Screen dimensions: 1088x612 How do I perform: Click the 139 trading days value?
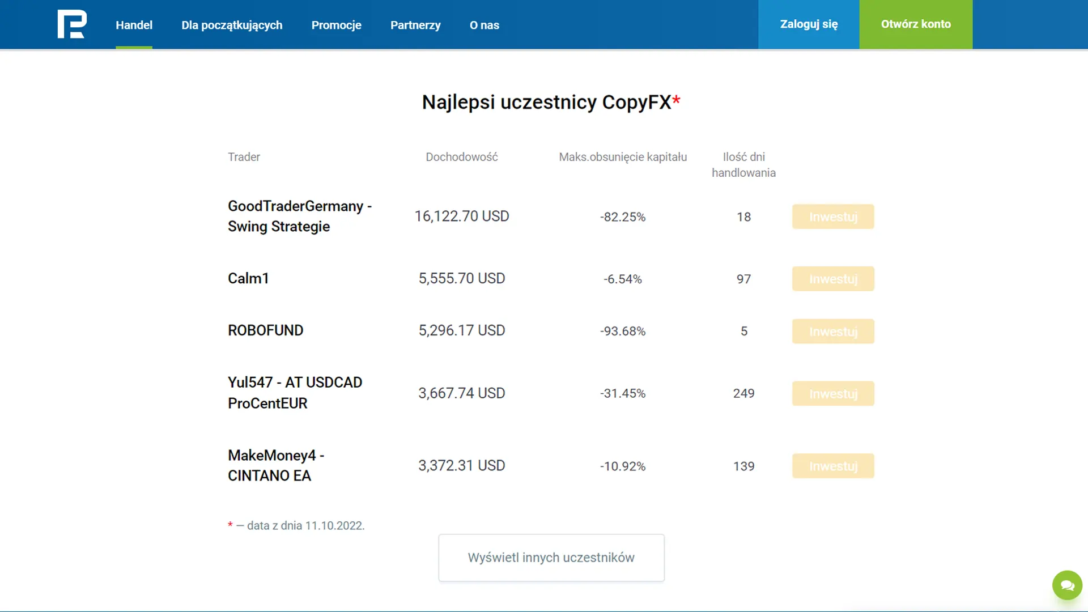[743, 466]
